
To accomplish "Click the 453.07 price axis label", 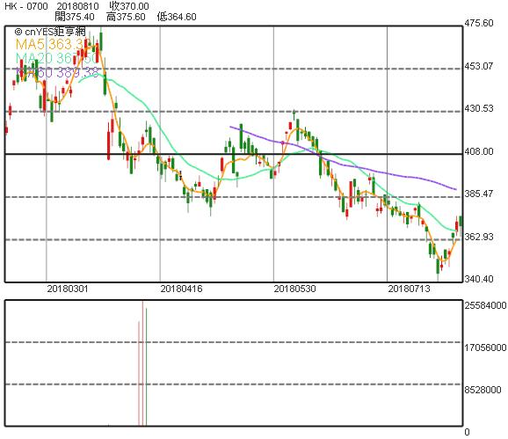I will tap(479, 66).
